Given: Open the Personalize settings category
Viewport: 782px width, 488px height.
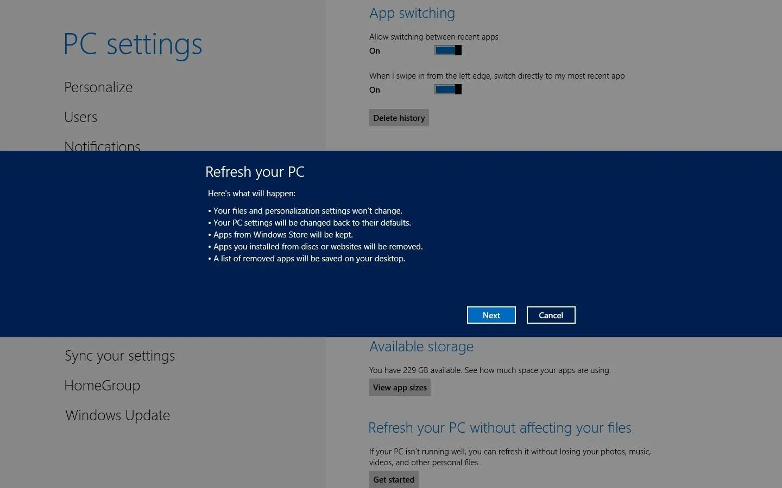Looking at the screenshot, I should pyautogui.click(x=98, y=87).
